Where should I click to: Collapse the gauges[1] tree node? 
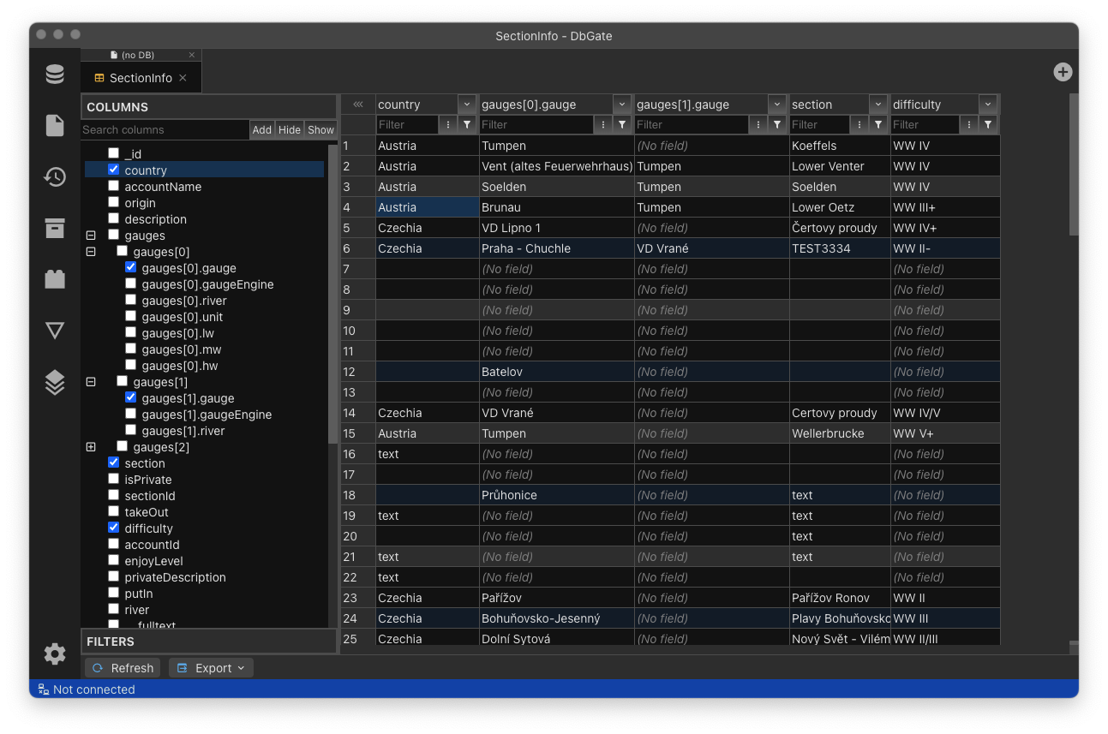[91, 382]
